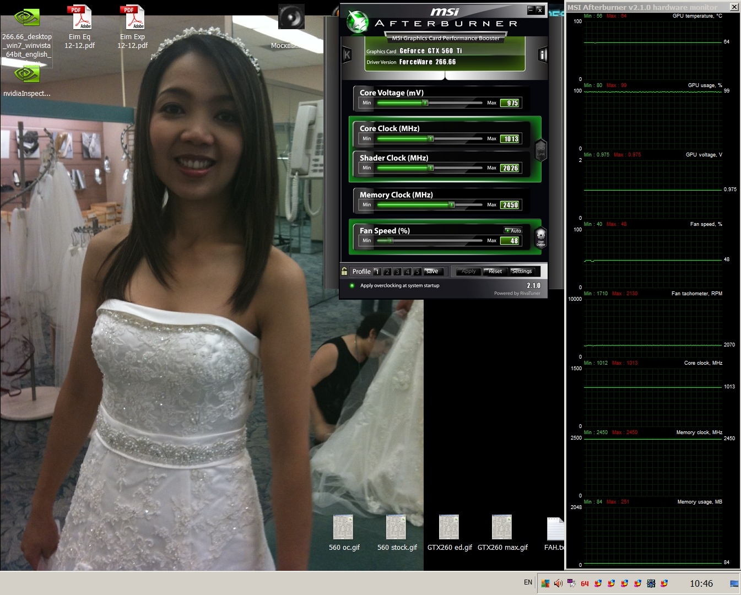Open Afterburner Settings
The image size is (741, 595).
coord(521,271)
